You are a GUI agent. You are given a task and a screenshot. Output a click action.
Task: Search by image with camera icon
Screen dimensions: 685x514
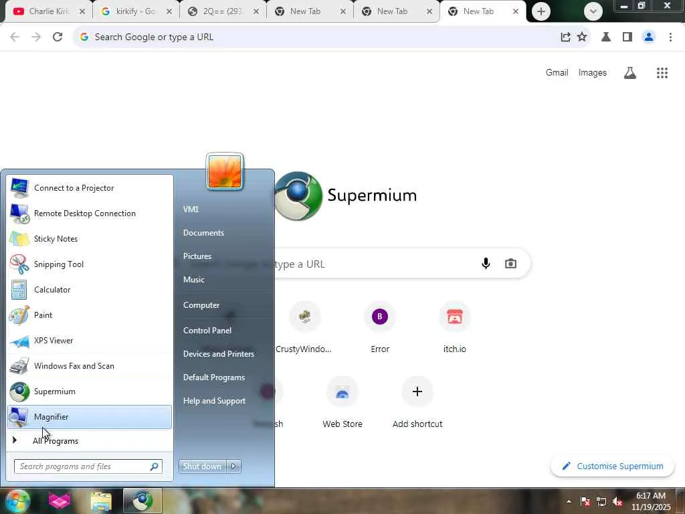510,264
